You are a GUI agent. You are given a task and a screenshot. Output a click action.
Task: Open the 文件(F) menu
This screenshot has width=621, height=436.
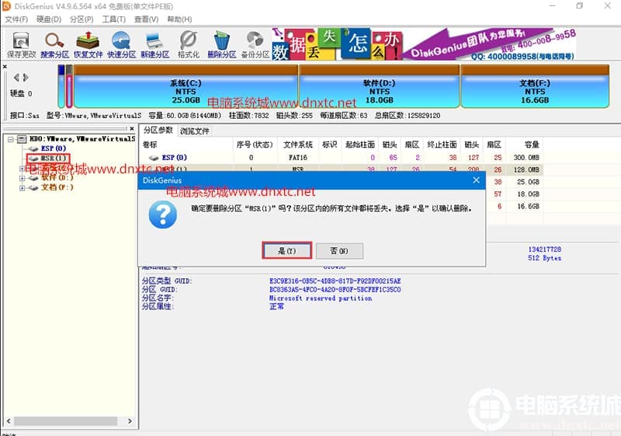point(16,19)
